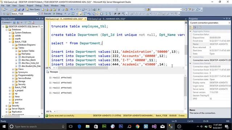Collapse the Tables folder node
Viewport: 232px width, 130px height.
coord(13,48)
